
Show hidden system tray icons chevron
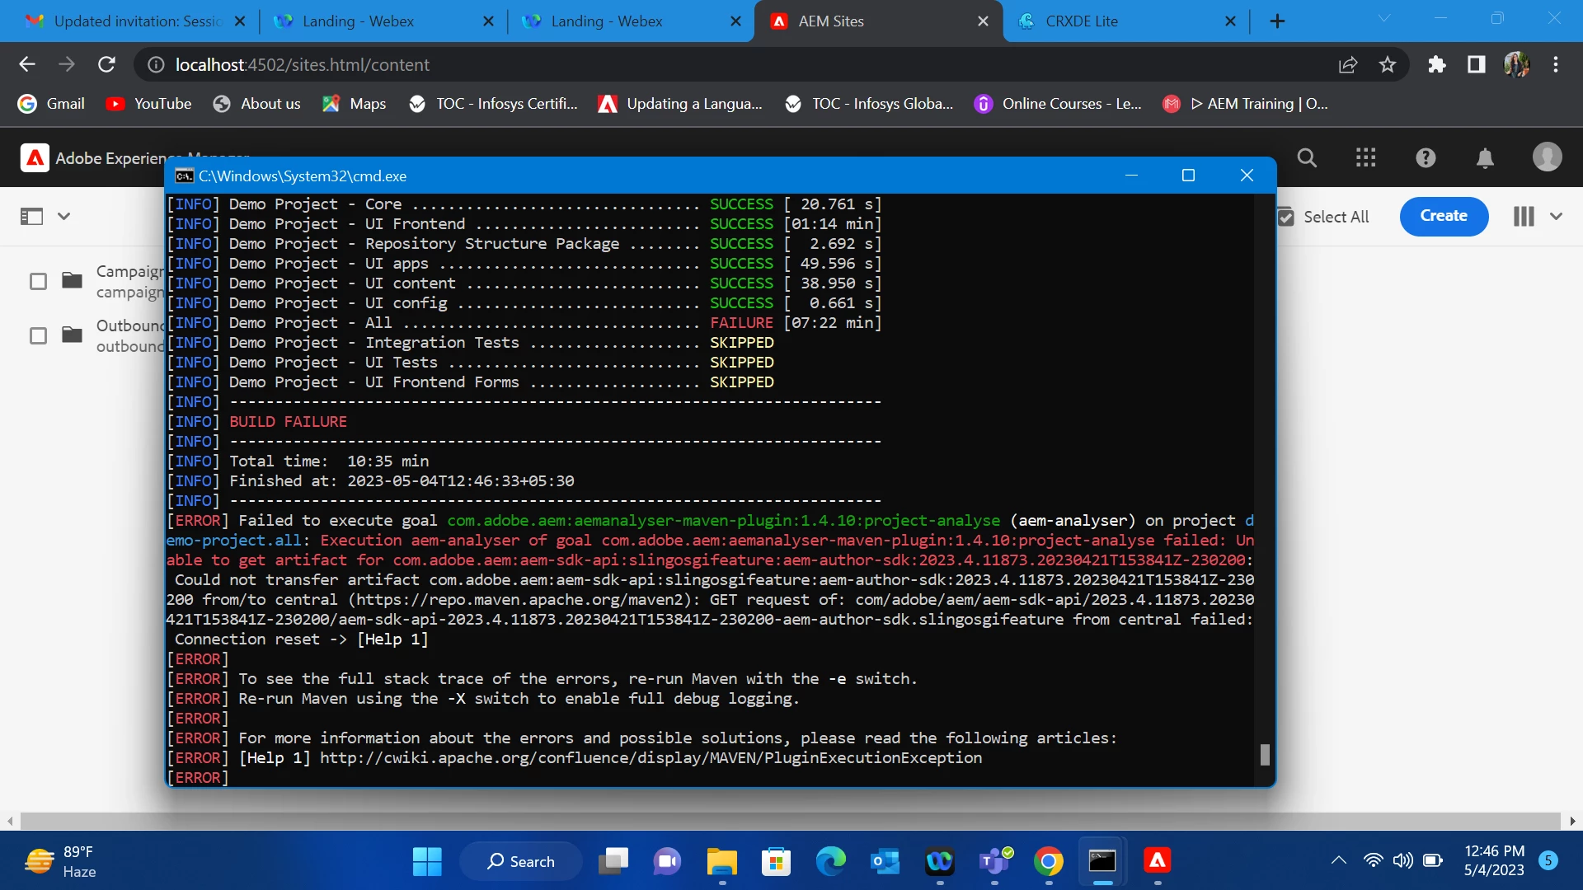pos(1339,860)
